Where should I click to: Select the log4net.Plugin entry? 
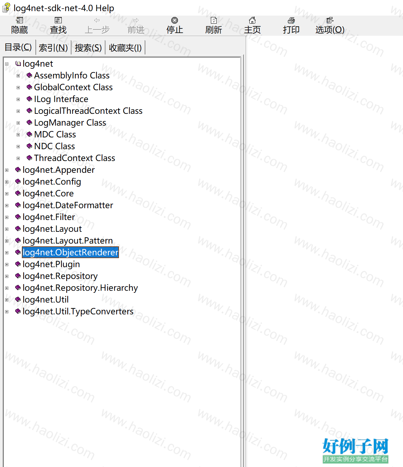pyautogui.click(x=51, y=264)
